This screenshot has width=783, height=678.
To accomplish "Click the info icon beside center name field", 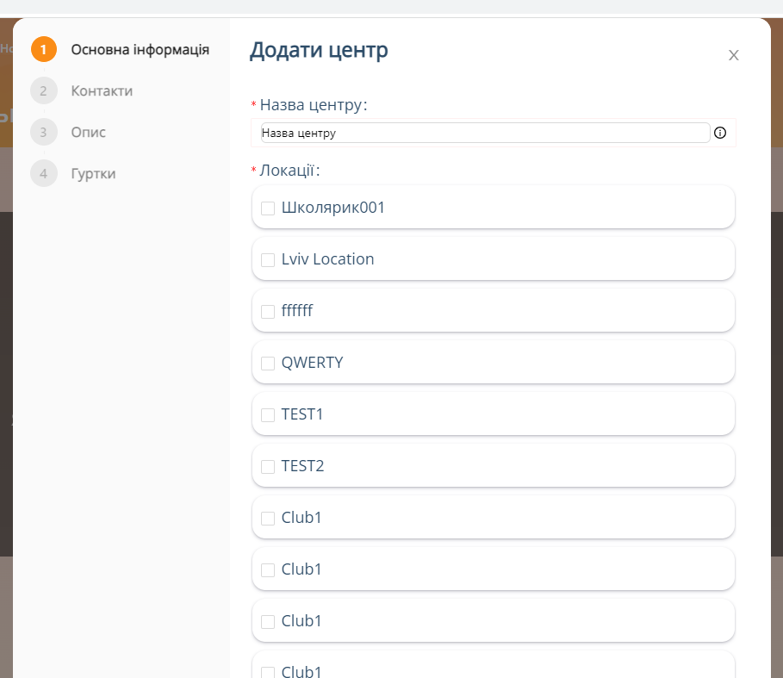I will click(719, 133).
